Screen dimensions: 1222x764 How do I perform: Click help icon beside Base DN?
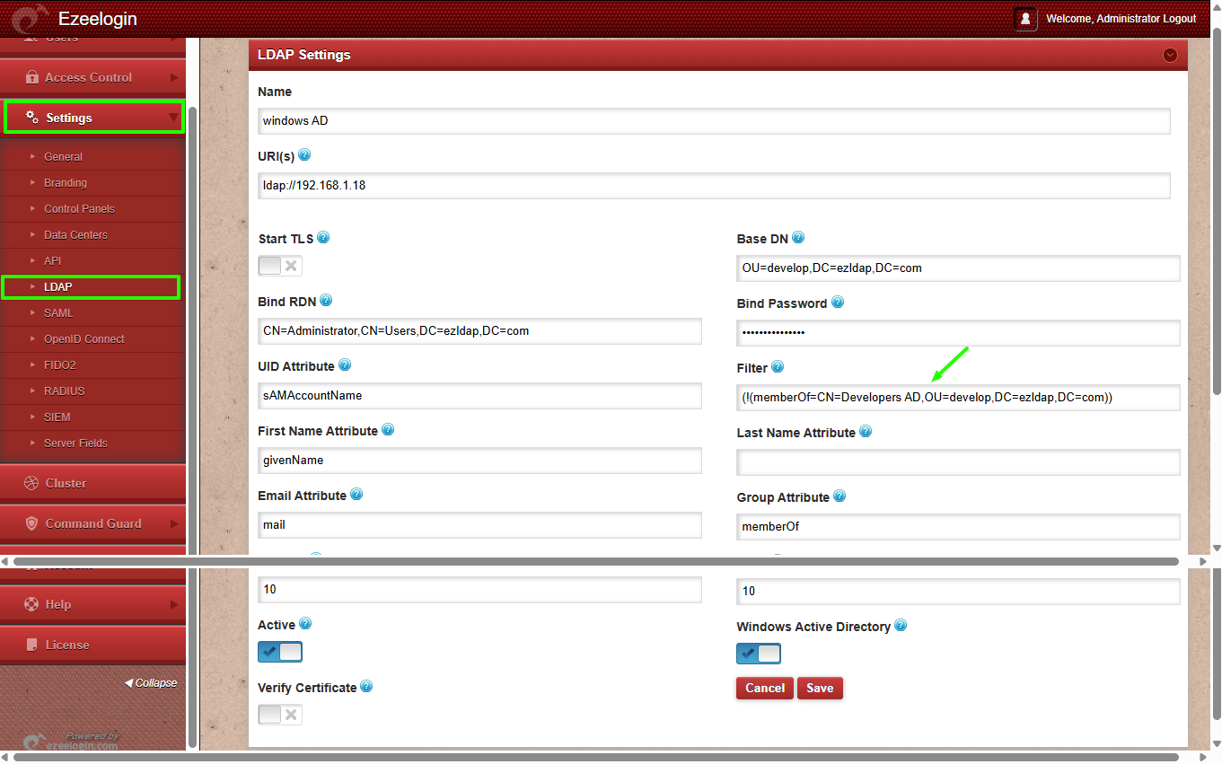(x=798, y=238)
